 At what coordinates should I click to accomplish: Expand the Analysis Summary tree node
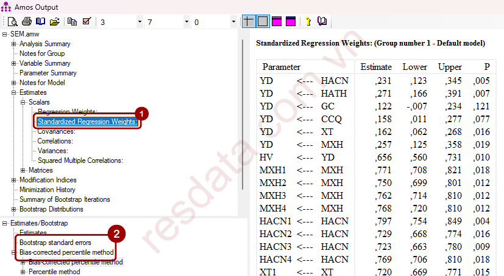click(13, 44)
